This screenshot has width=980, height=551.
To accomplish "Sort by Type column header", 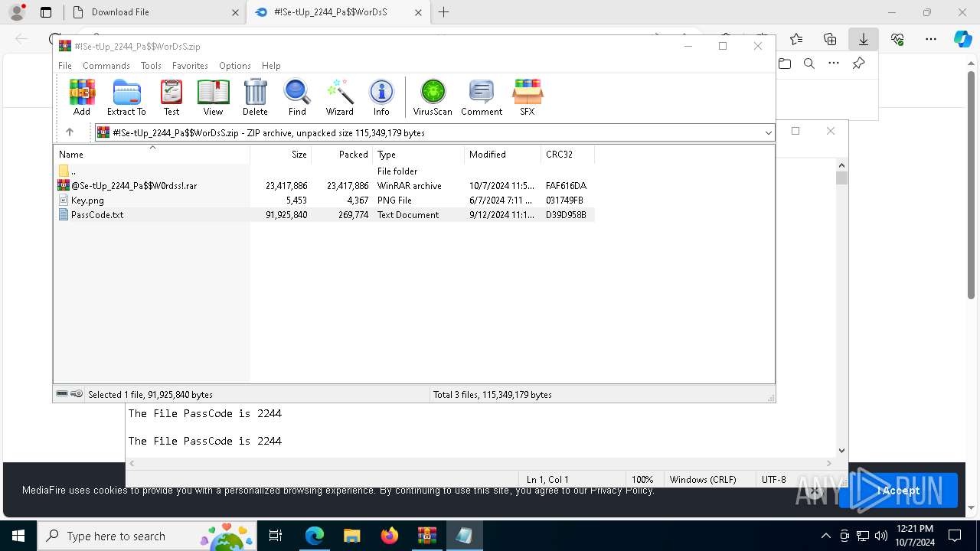I will [418, 154].
